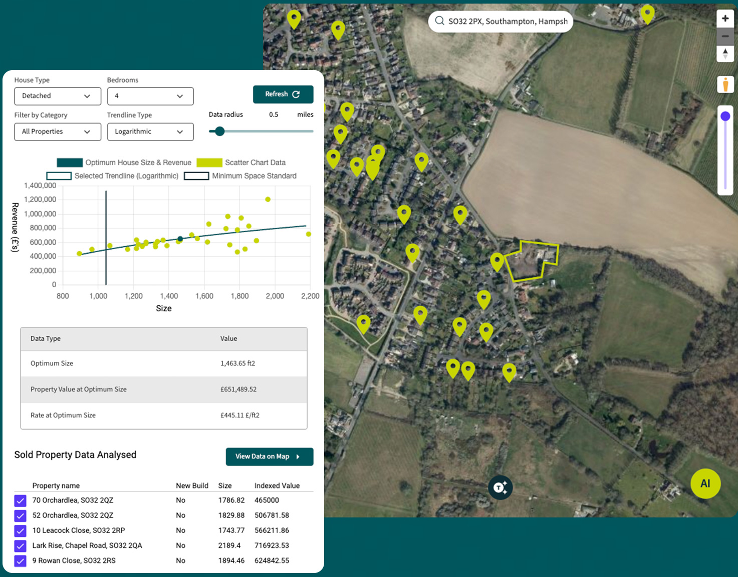
Task: Click the Refresh button
Action: 283,94
